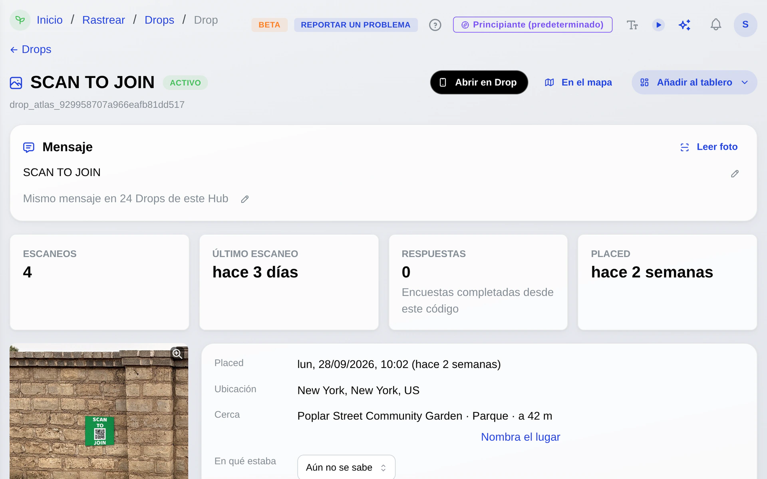Viewport: 767px width, 479px height.
Task: Click Mismo mensaje en 24 Drops text
Action: (125, 199)
